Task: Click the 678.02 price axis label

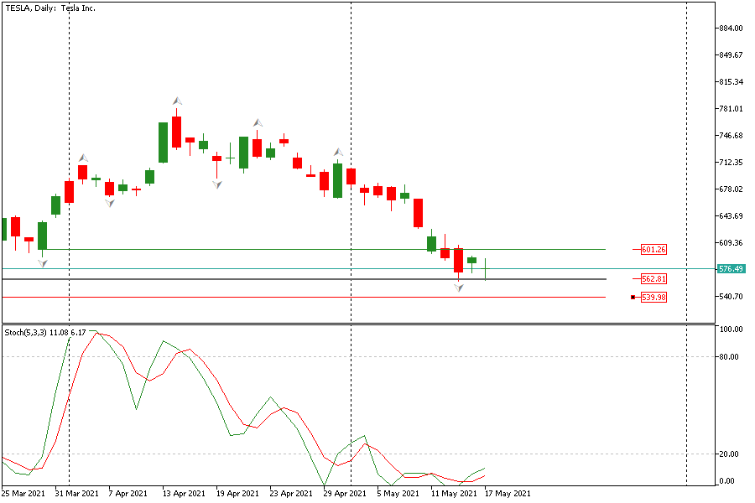Action: click(731, 189)
